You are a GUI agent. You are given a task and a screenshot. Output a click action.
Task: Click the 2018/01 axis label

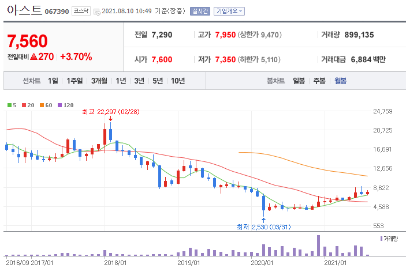pyautogui.click(x=116, y=263)
